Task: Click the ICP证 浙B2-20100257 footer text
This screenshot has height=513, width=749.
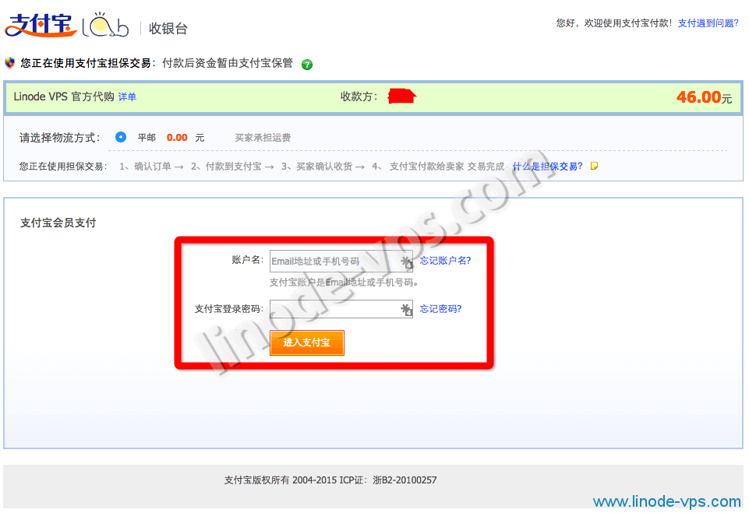Action: (388, 480)
